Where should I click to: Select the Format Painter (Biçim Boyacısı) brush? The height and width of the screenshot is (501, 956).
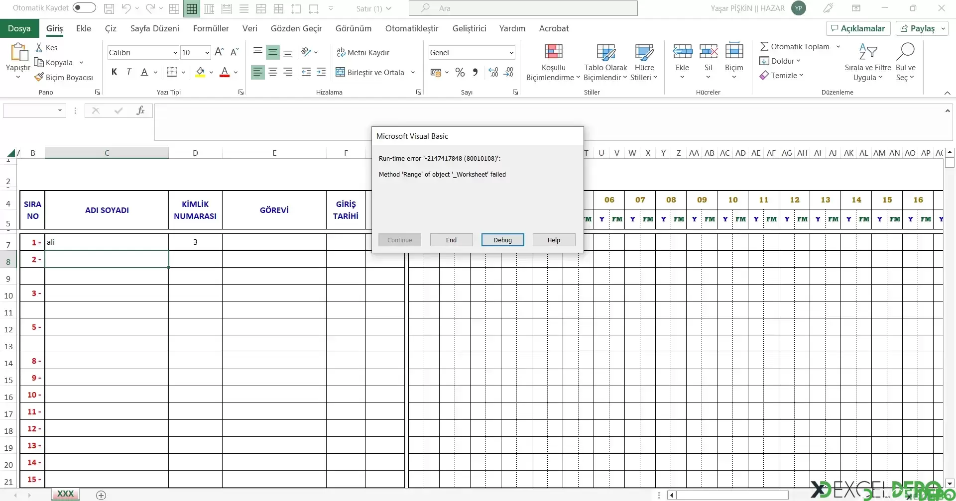[x=39, y=77]
